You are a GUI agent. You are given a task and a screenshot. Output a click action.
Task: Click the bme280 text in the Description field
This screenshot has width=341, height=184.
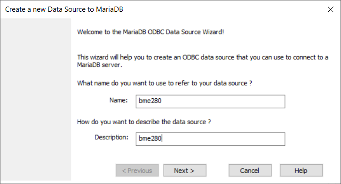(150, 138)
